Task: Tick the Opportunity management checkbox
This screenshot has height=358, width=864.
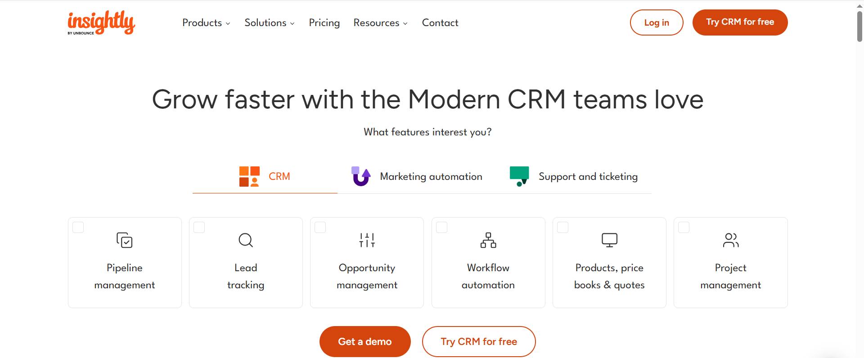Action: (x=320, y=228)
